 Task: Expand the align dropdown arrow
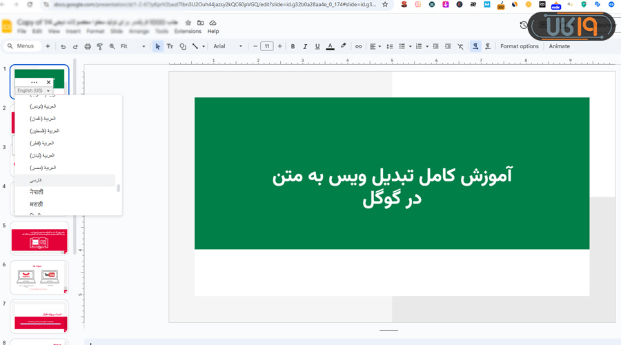pos(379,46)
